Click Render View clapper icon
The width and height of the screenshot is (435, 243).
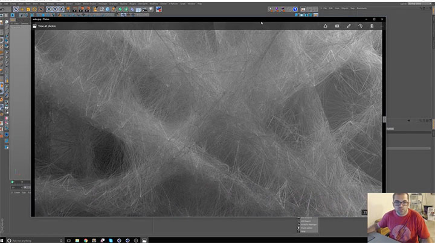click(x=75, y=10)
